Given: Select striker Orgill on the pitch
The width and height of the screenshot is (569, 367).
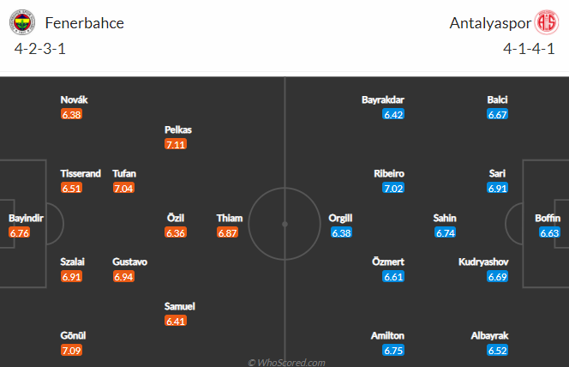Looking at the screenshot, I should (340, 218).
